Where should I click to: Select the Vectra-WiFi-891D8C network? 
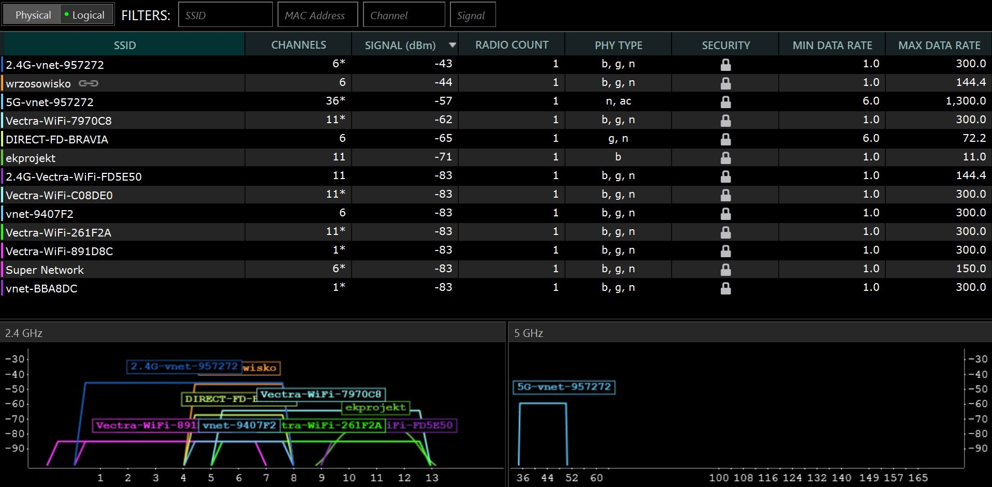pyautogui.click(x=496, y=250)
